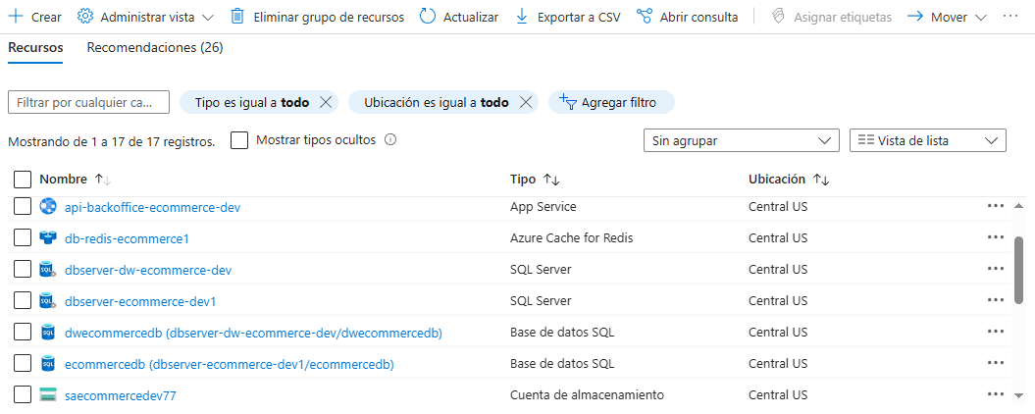Screen dimensions: 1035x414
Task: Open the Vista de lista view dropdown
Action: (927, 140)
